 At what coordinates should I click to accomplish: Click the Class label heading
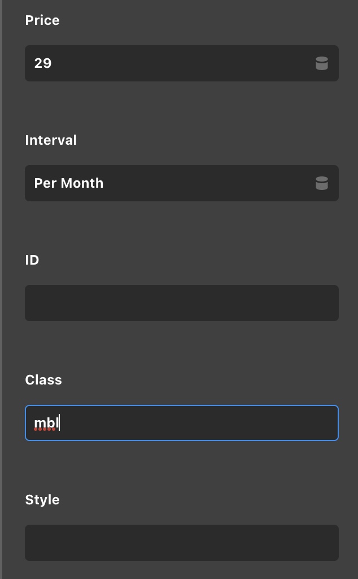(x=43, y=380)
